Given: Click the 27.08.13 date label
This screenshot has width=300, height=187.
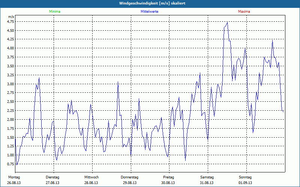Looking at the screenshot, I should coord(52,183).
